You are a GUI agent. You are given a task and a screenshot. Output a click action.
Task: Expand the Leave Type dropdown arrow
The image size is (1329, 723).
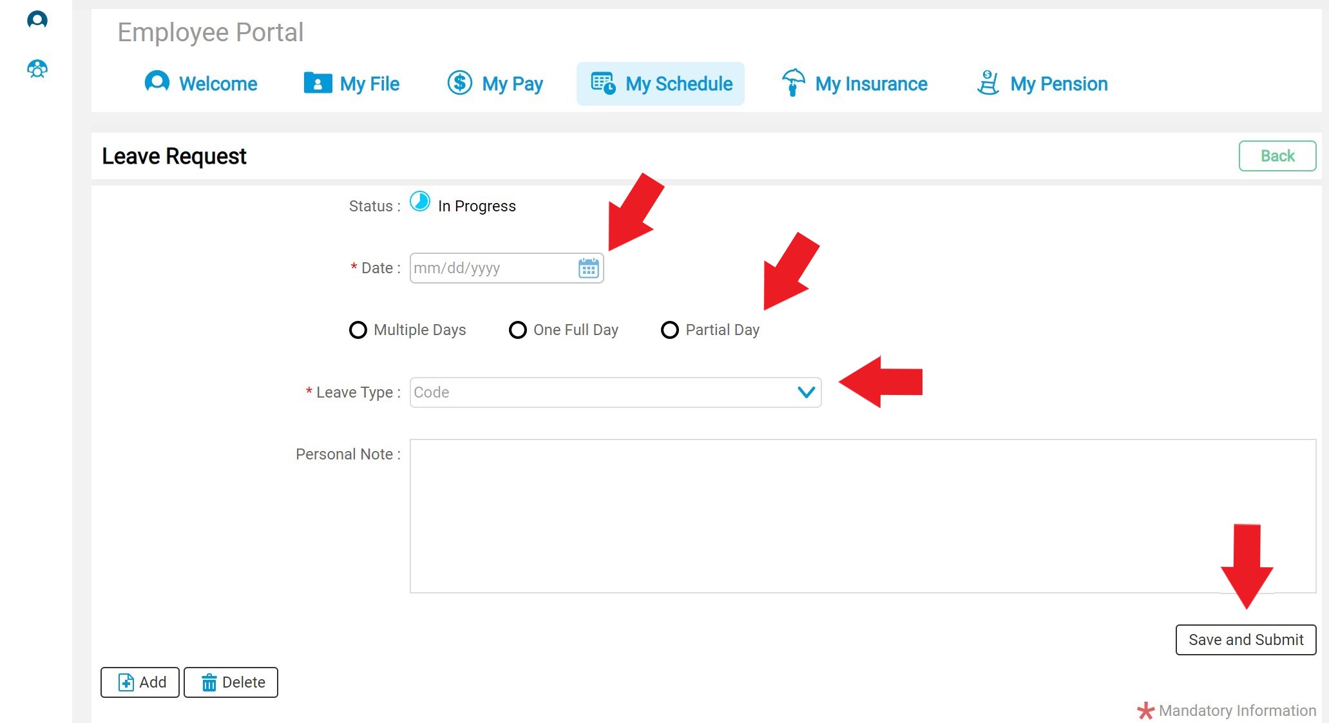point(806,392)
